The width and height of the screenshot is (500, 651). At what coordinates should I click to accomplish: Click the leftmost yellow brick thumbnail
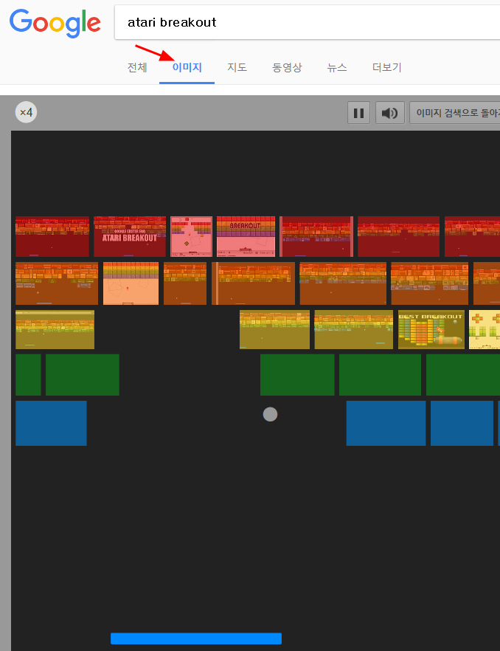click(x=55, y=329)
